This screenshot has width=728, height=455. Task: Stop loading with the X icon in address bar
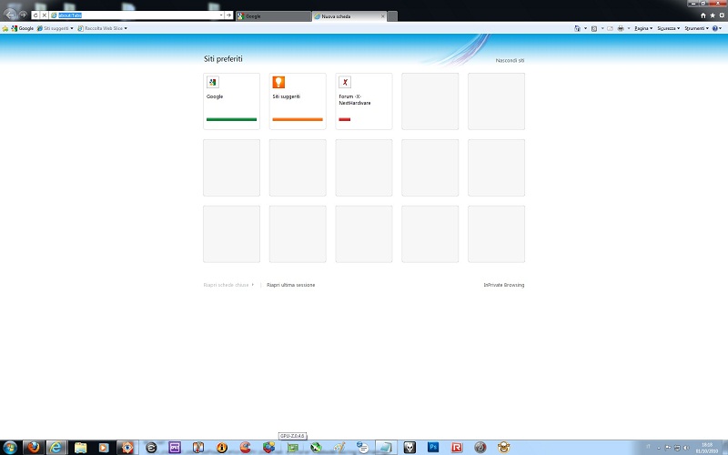(44, 15)
